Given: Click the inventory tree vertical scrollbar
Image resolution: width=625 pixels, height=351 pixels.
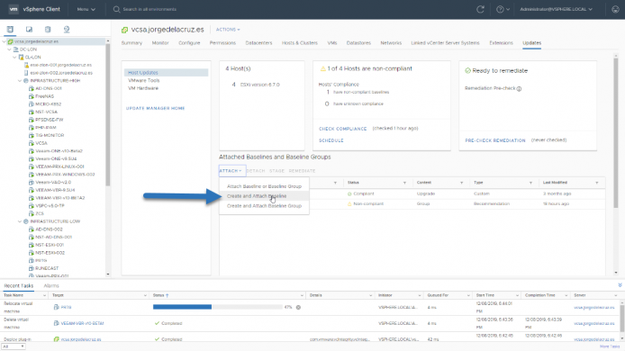Looking at the screenshot, I should 108,113.
